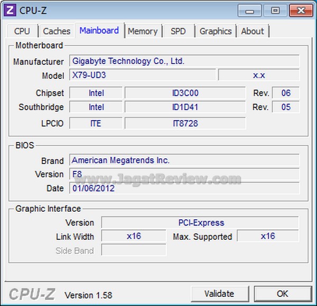Select the ID3C00 chipset value
Screen dimensions: 317x306
[185, 93]
